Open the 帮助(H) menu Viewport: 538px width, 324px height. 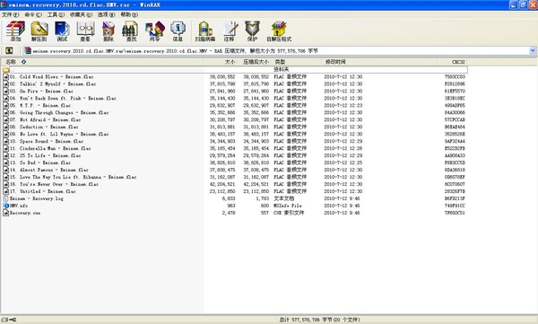pos(129,14)
